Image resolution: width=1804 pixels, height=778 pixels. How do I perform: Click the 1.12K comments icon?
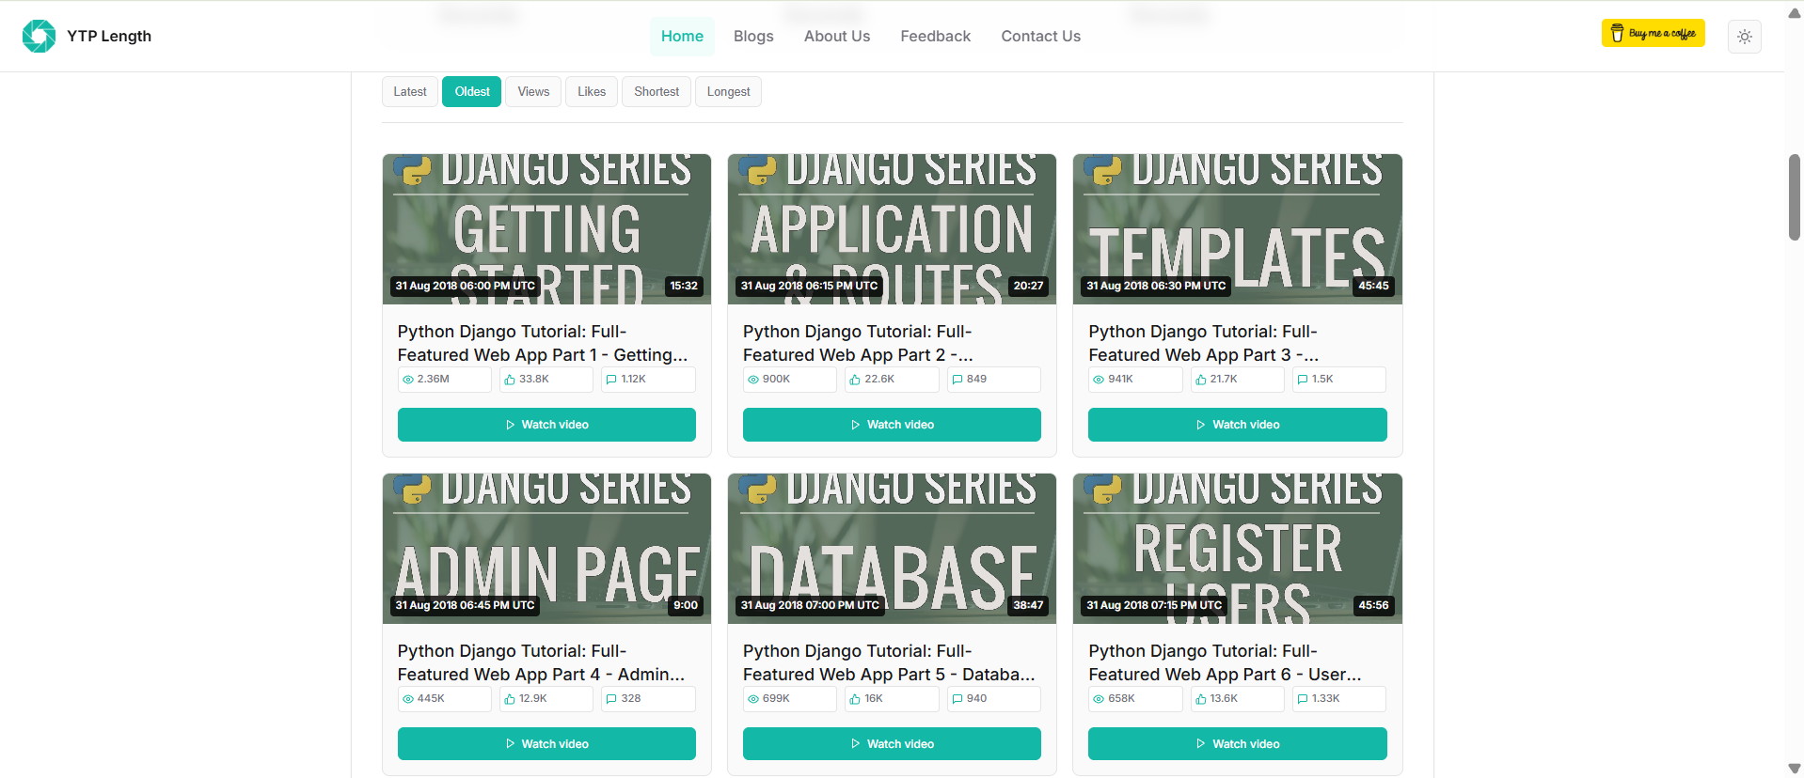click(x=611, y=380)
